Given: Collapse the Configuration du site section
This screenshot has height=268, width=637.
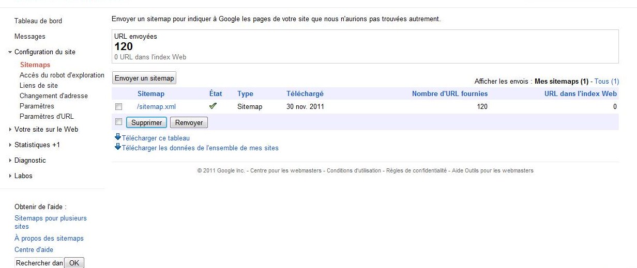Looking at the screenshot, I should coord(10,52).
